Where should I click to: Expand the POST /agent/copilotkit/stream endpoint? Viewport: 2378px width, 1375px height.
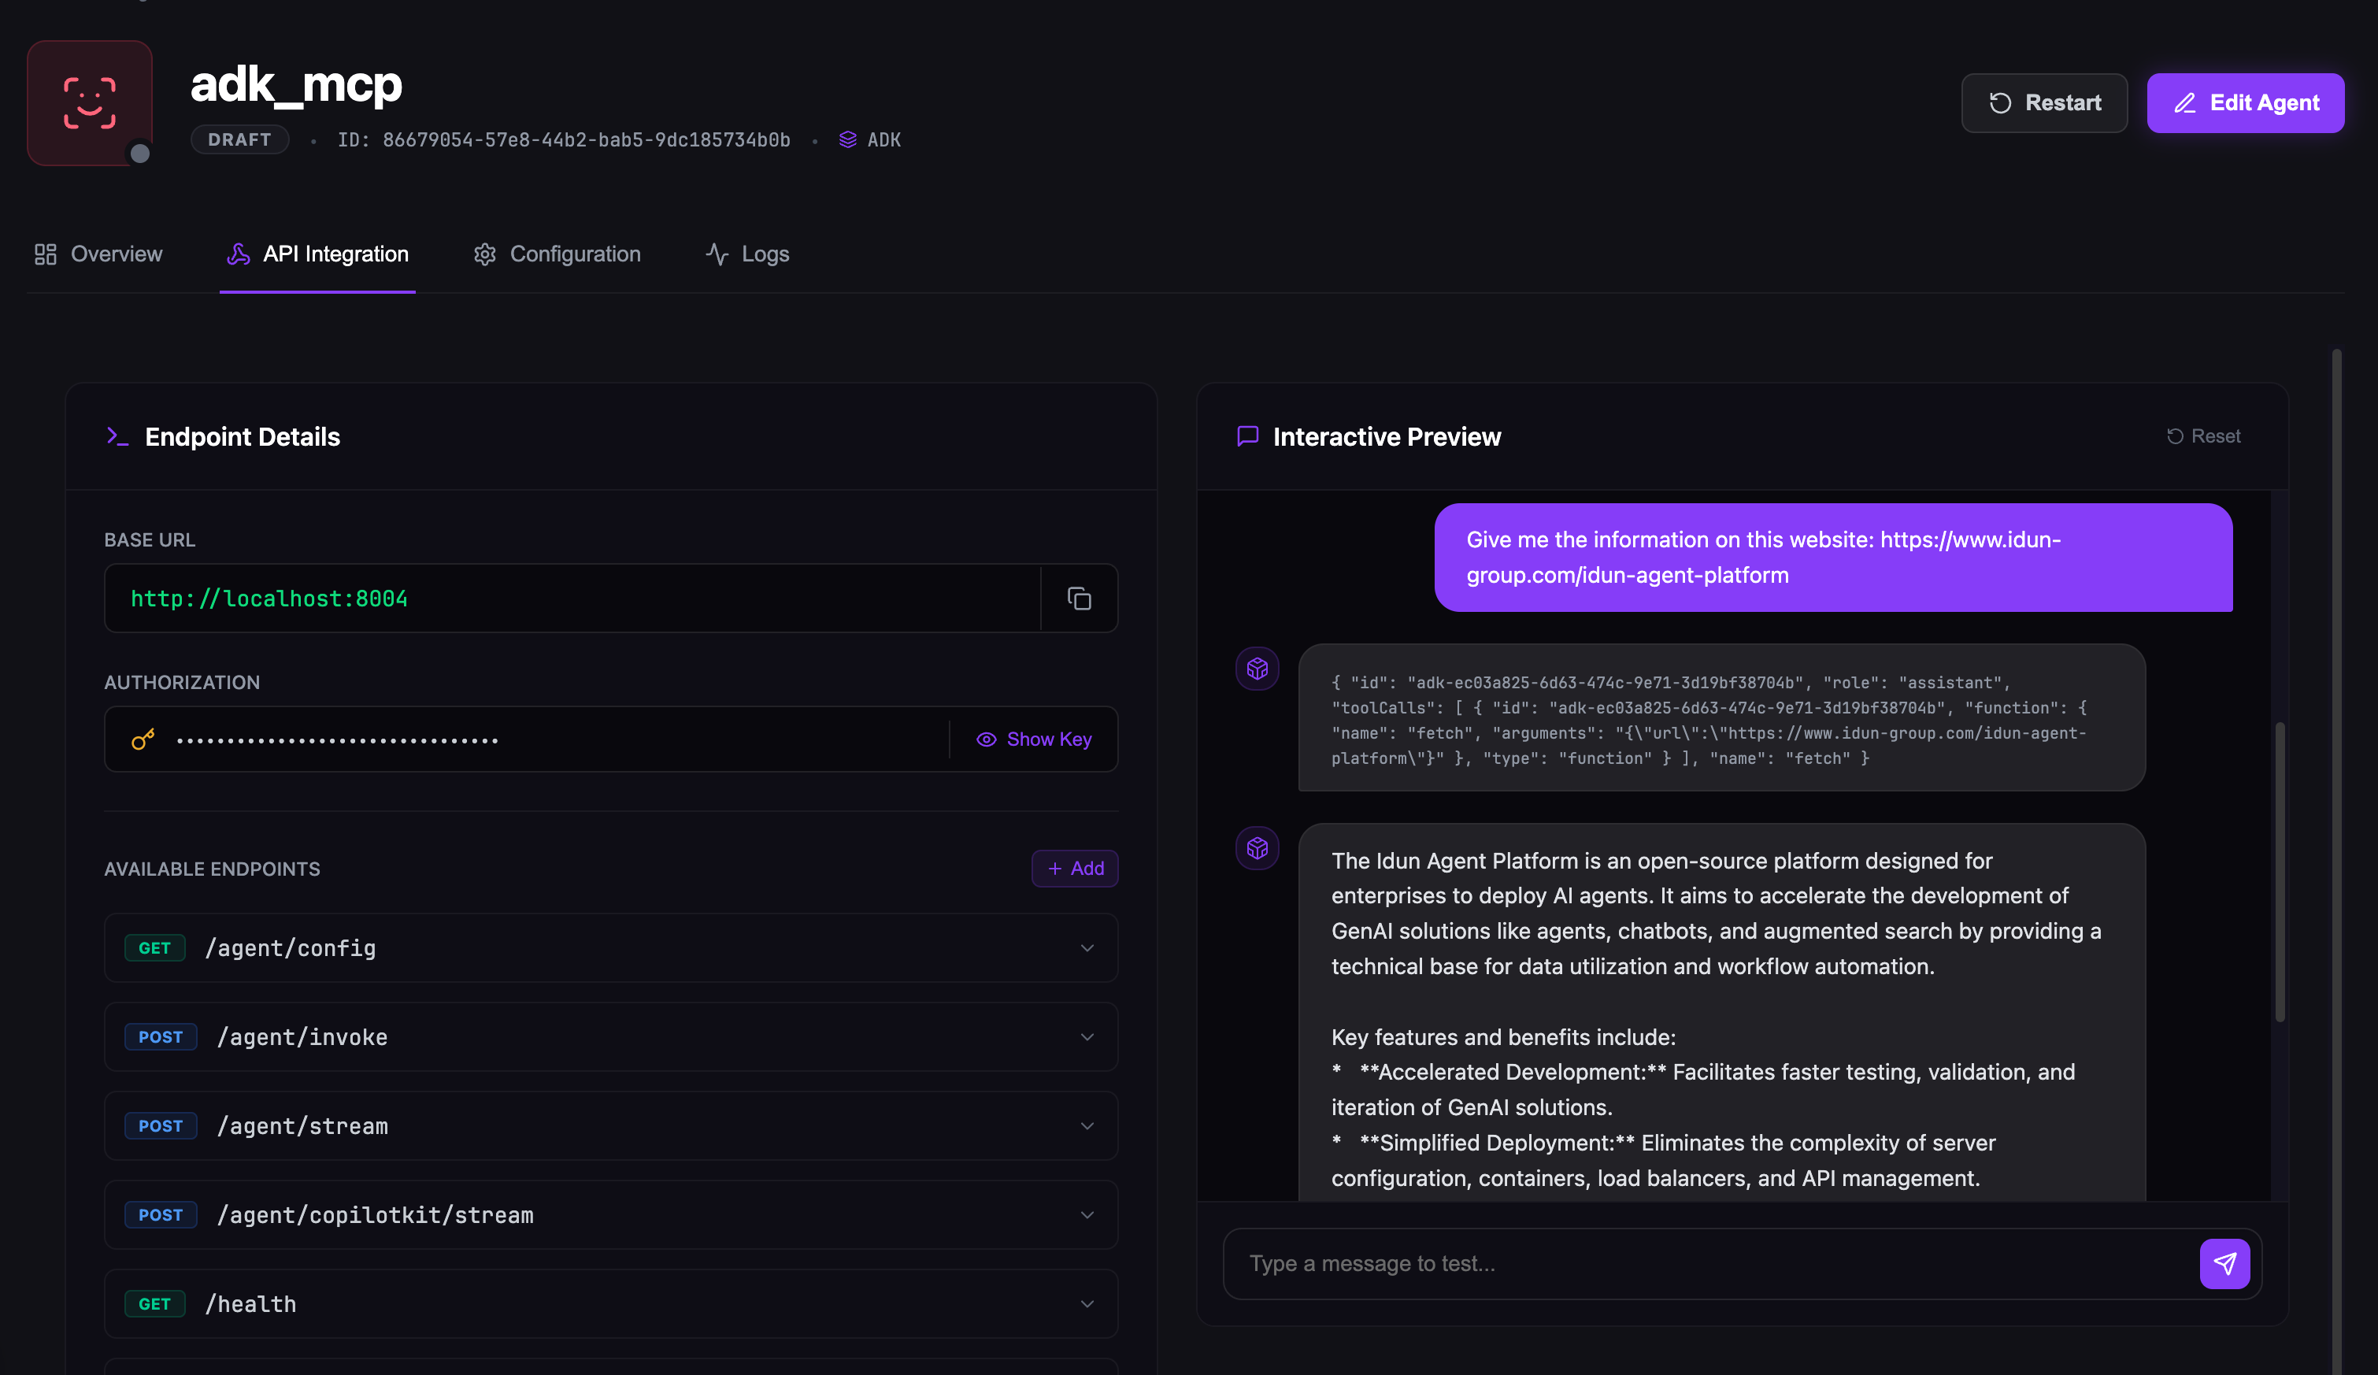[1087, 1214]
